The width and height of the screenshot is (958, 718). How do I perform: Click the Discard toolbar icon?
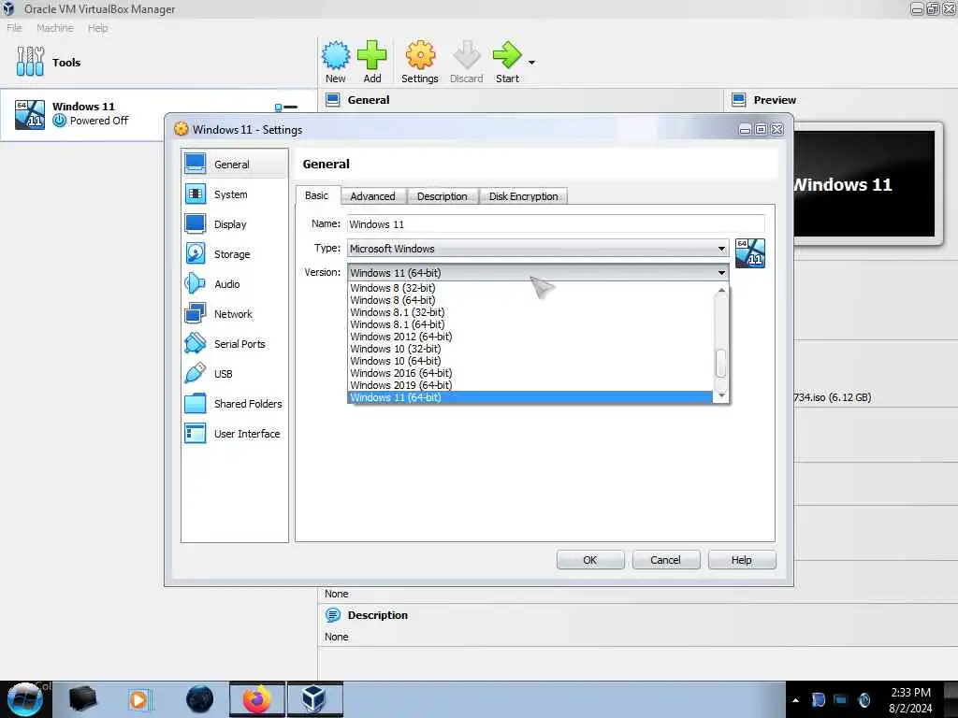coord(466,55)
